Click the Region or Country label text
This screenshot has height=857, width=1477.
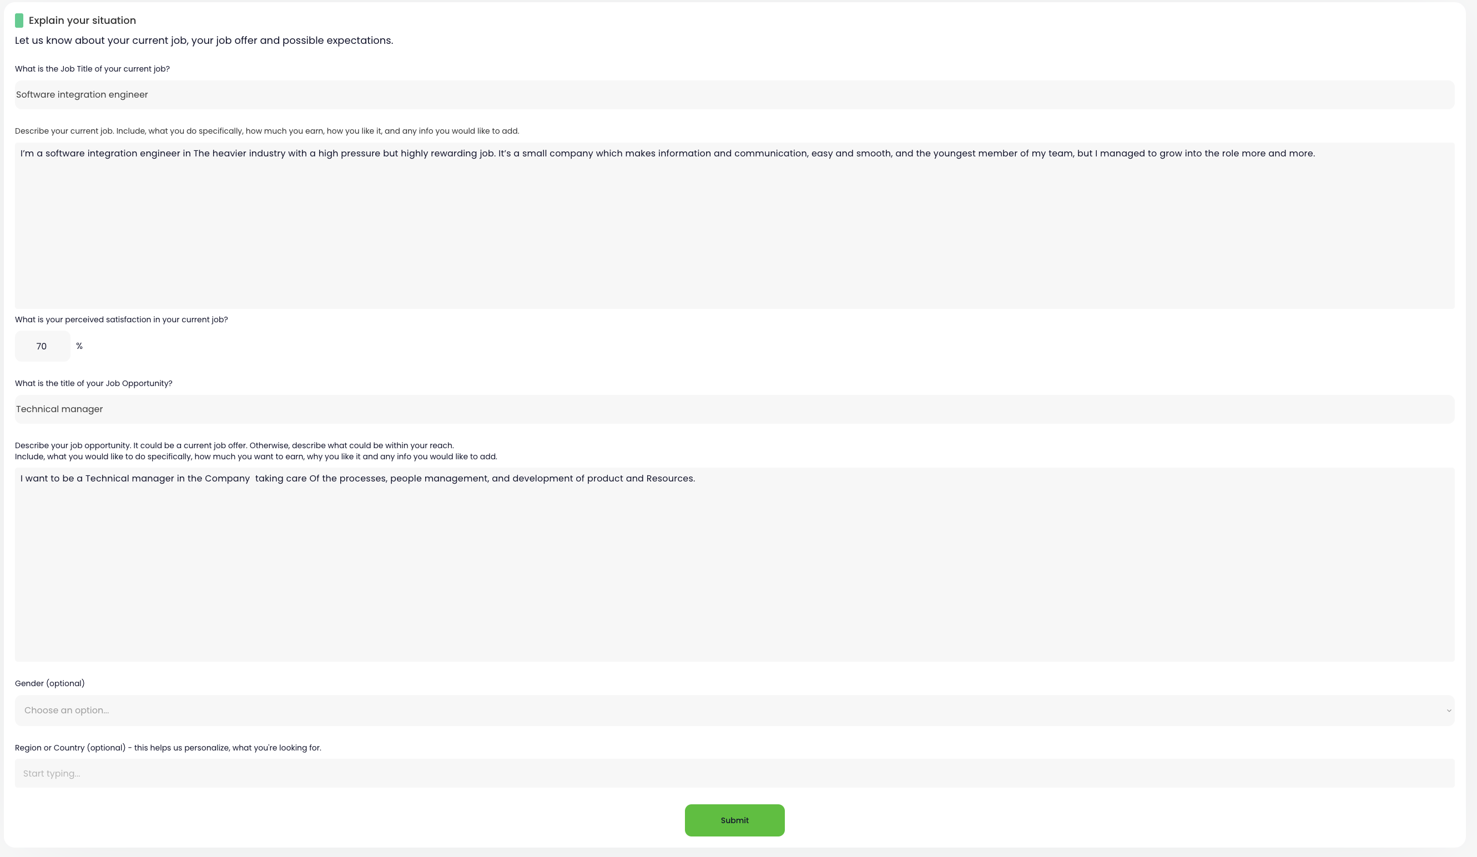[x=168, y=748]
